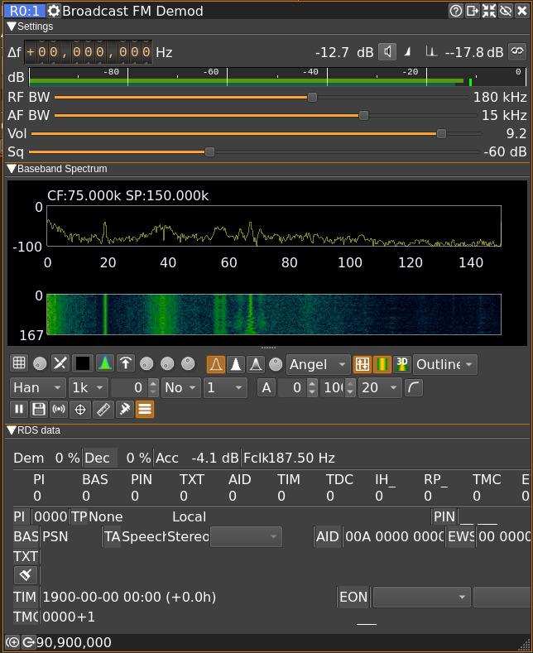
Task: Pause the baseband spectrum display
Action: pyautogui.click(x=18, y=409)
